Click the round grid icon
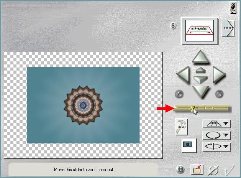Viewport: 241px width, 178px height. 181,169
